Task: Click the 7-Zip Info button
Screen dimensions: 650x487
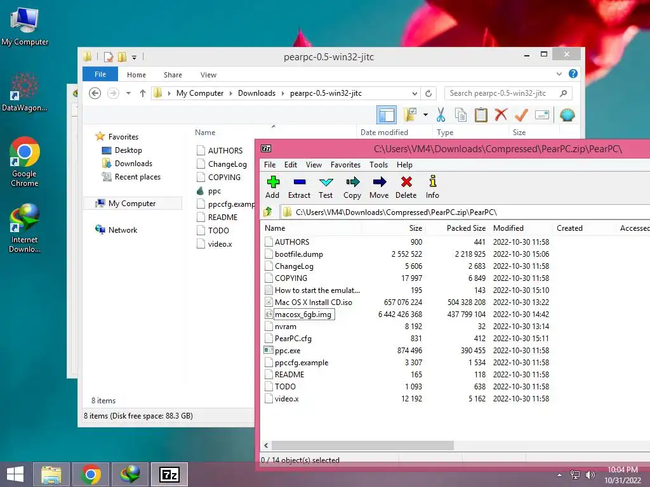Action: point(432,187)
